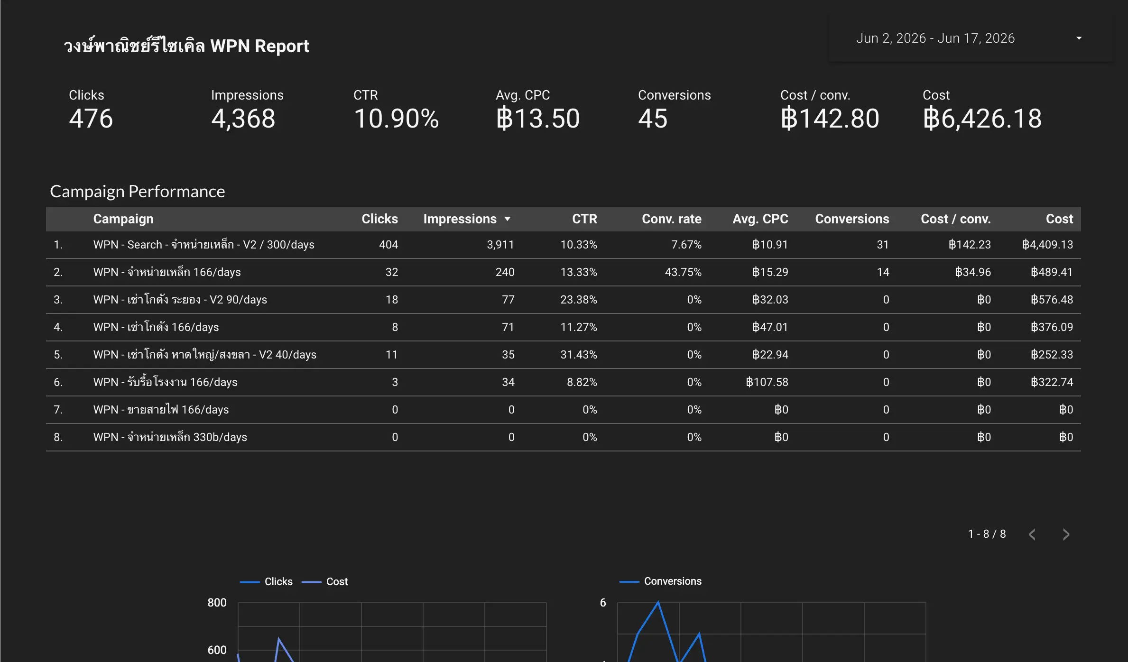Click CTR cell 31.43%
This screenshot has height=662, width=1128.
coord(579,355)
